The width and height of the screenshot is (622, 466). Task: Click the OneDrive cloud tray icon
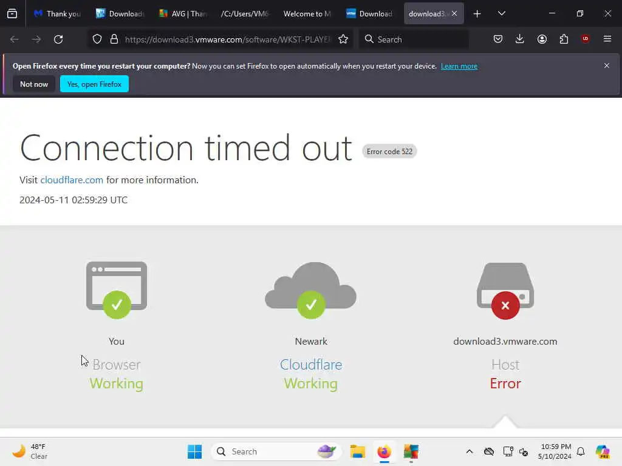489,451
